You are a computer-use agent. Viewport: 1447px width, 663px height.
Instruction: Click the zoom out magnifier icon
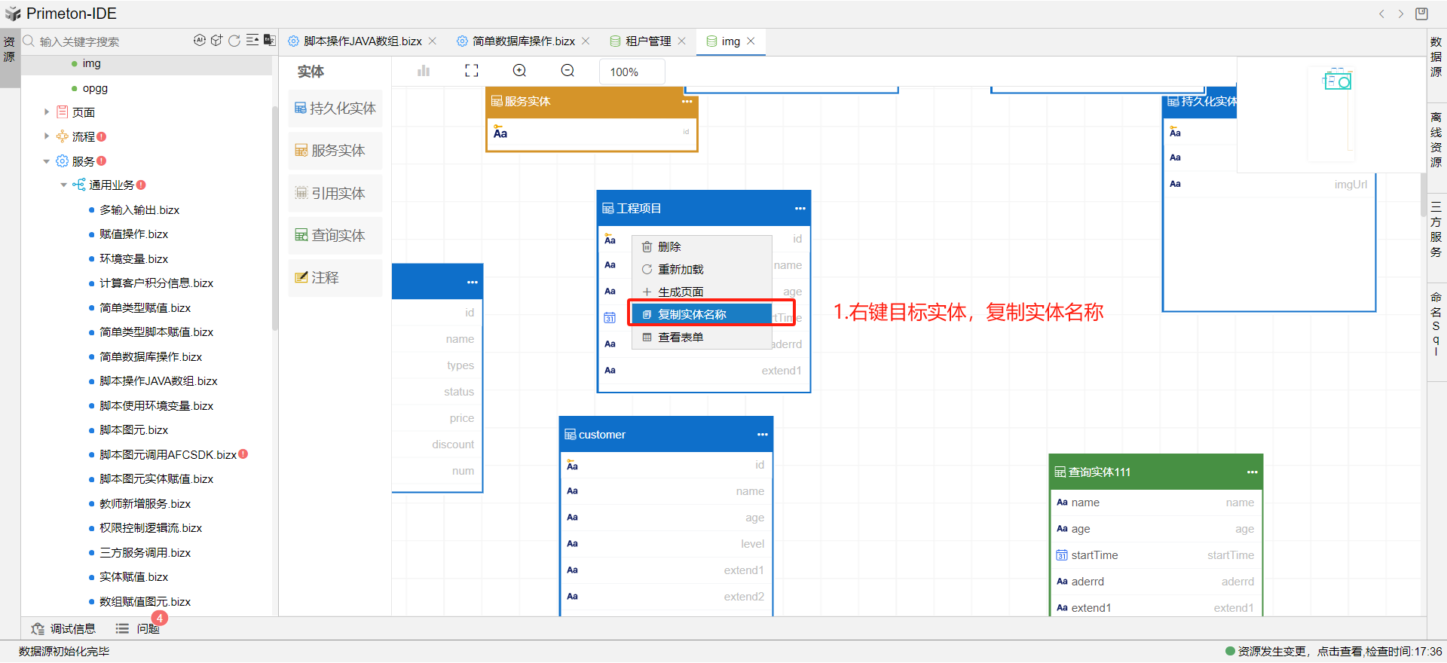(x=567, y=71)
